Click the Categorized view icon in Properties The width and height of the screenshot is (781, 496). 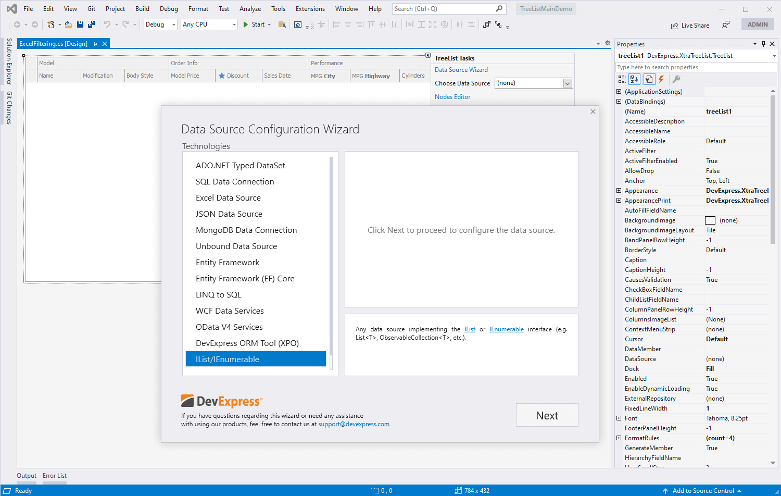[x=622, y=79]
